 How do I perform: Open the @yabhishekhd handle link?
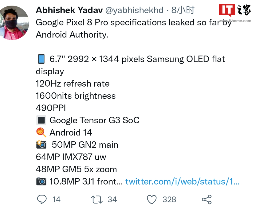(x=135, y=10)
